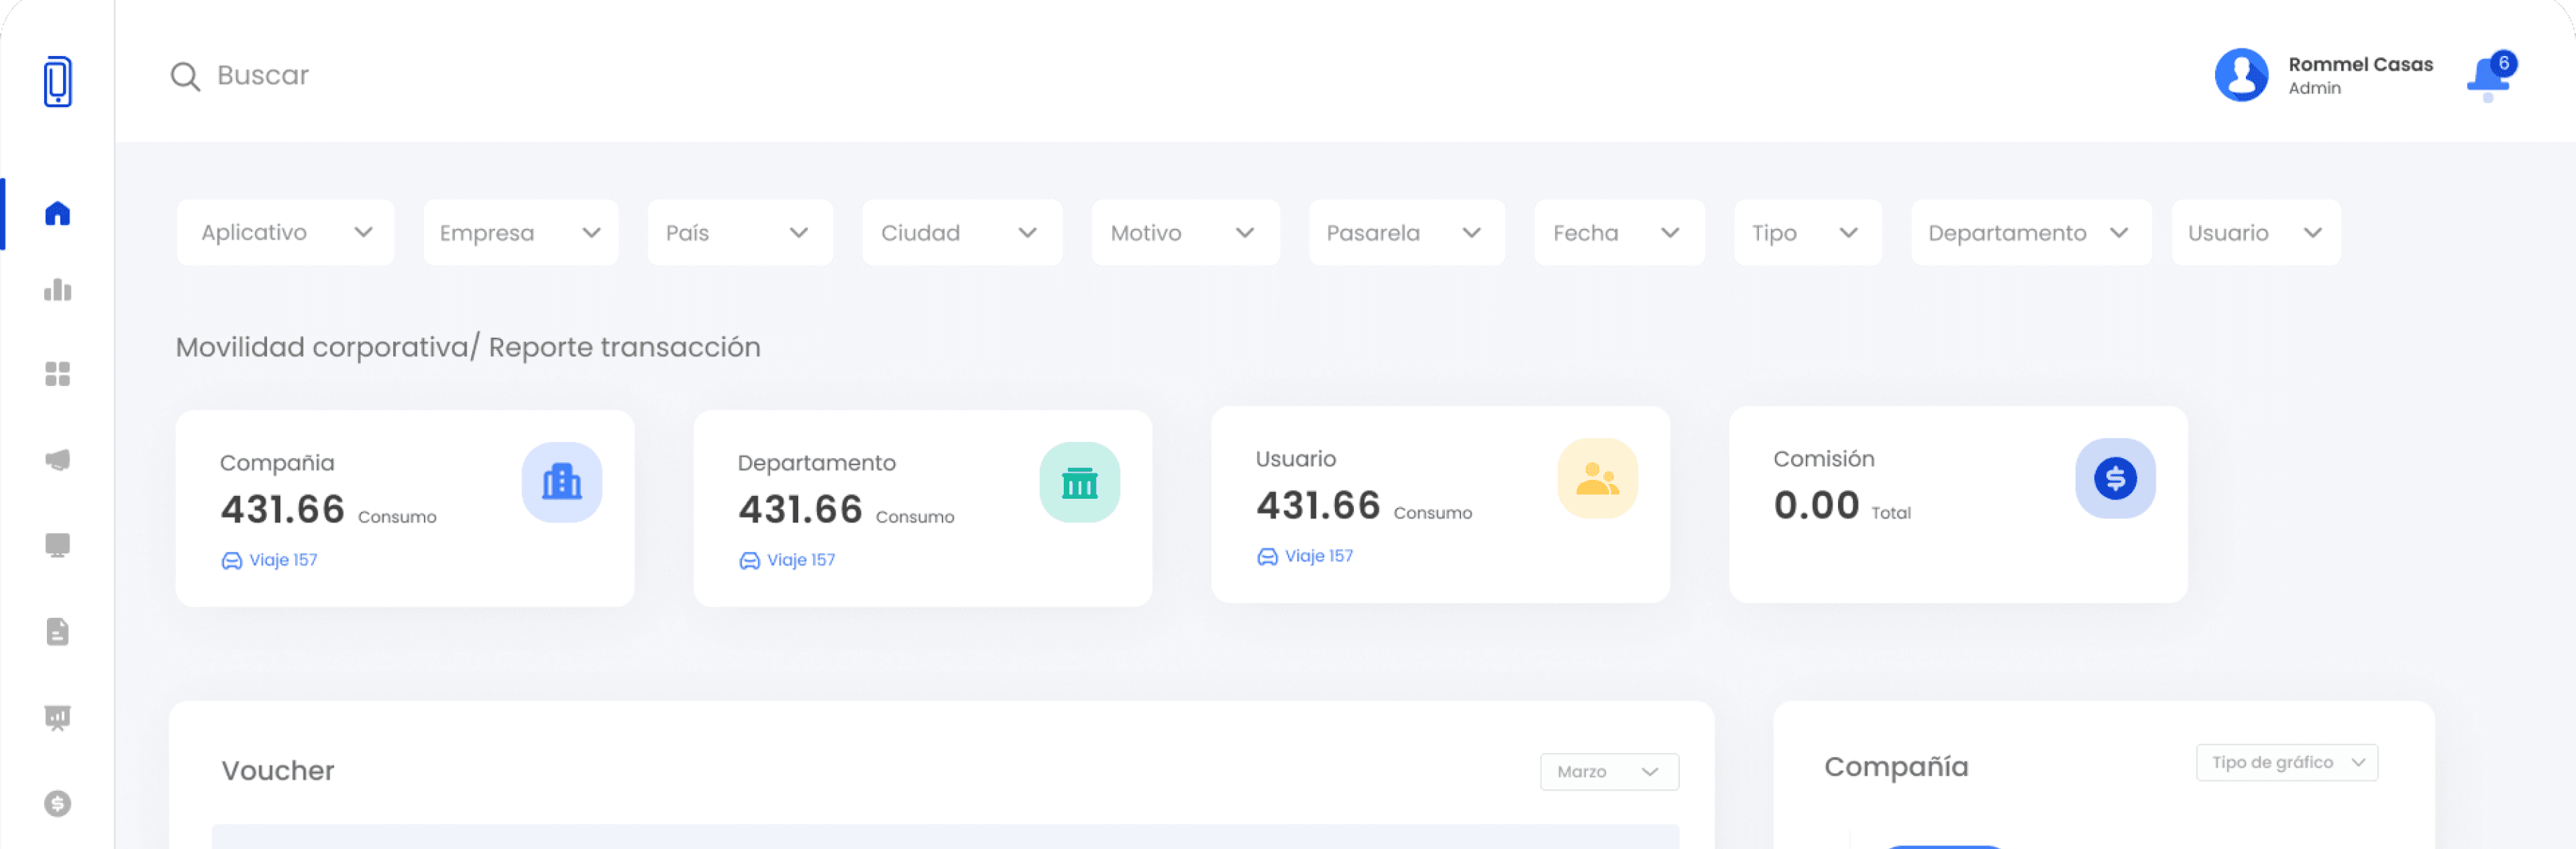Open the grid dashboard sidebar icon

coord(57,374)
